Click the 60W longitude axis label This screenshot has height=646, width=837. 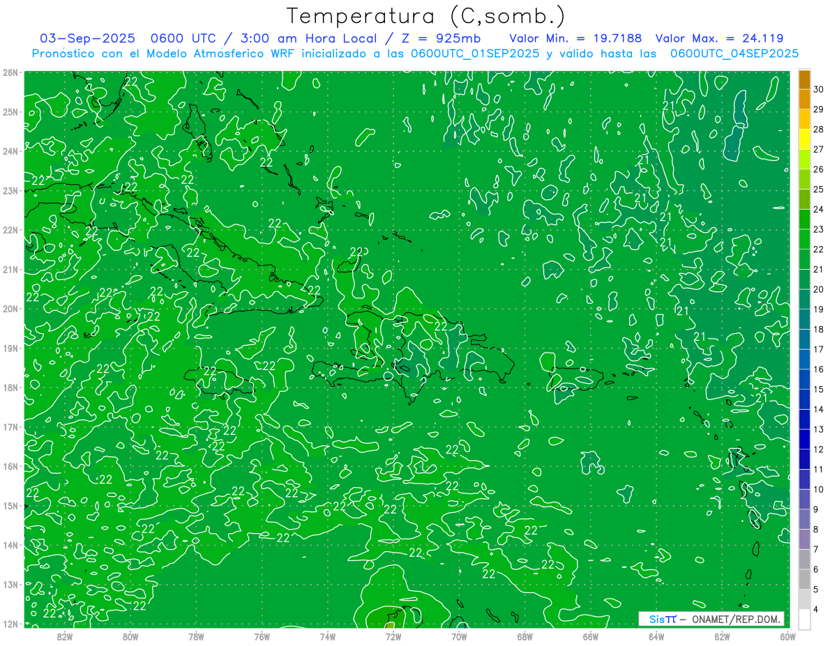(787, 636)
